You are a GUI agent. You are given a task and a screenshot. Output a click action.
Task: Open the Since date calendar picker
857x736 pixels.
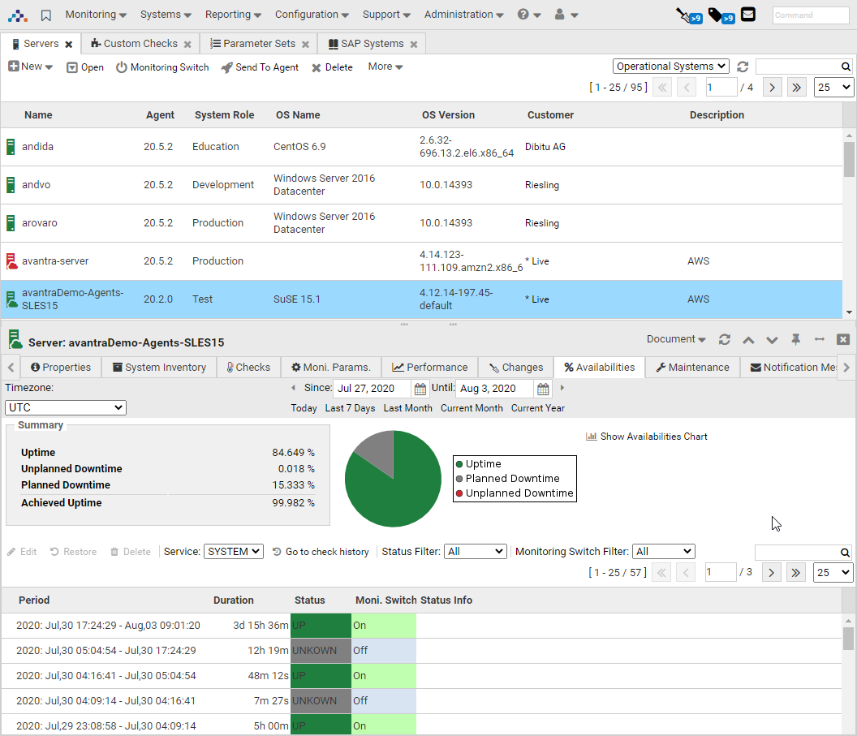tap(420, 389)
